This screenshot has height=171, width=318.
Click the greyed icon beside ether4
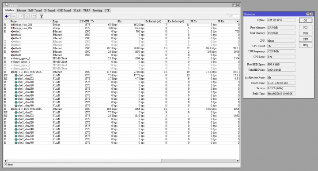12,42
